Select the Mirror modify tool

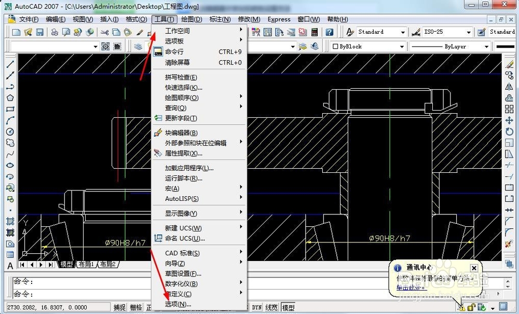509,87
